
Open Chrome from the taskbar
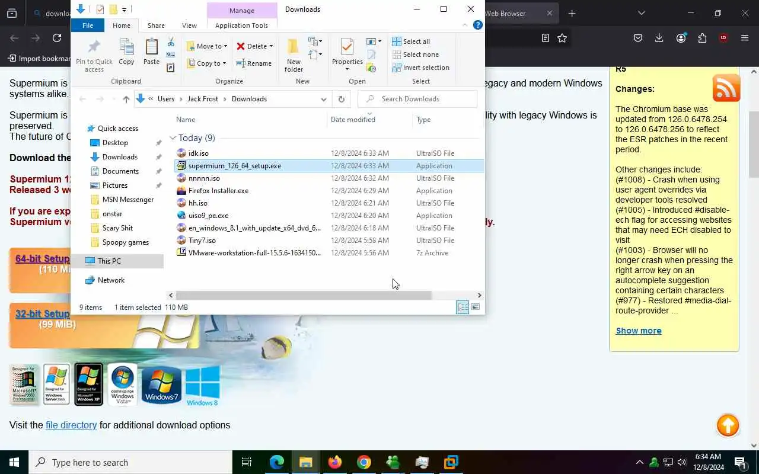click(363, 462)
